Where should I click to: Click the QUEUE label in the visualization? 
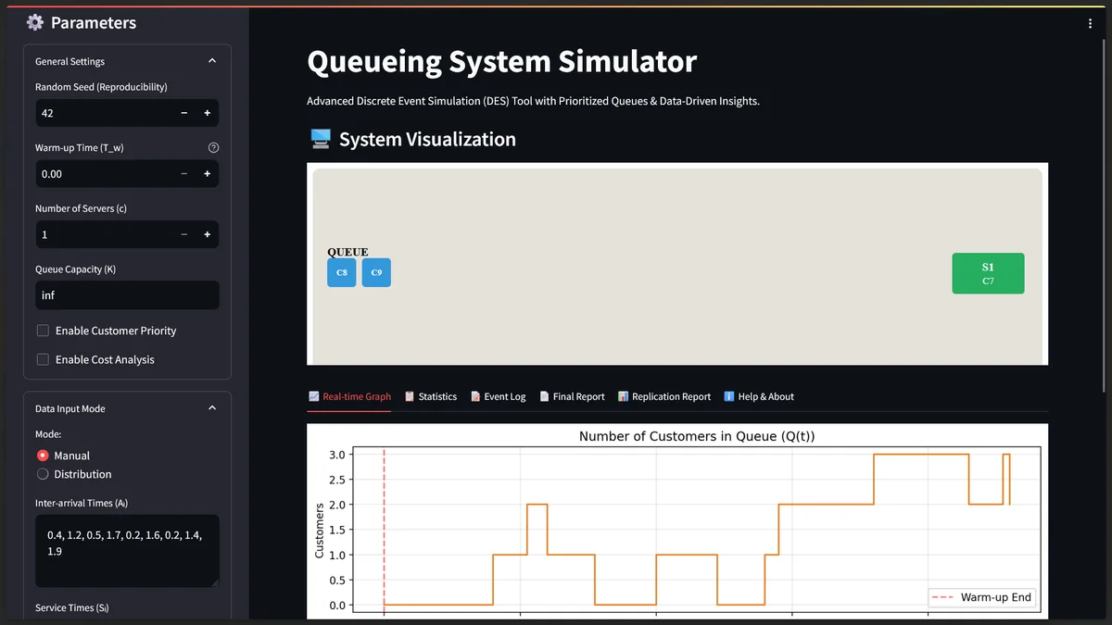[347, 252]
